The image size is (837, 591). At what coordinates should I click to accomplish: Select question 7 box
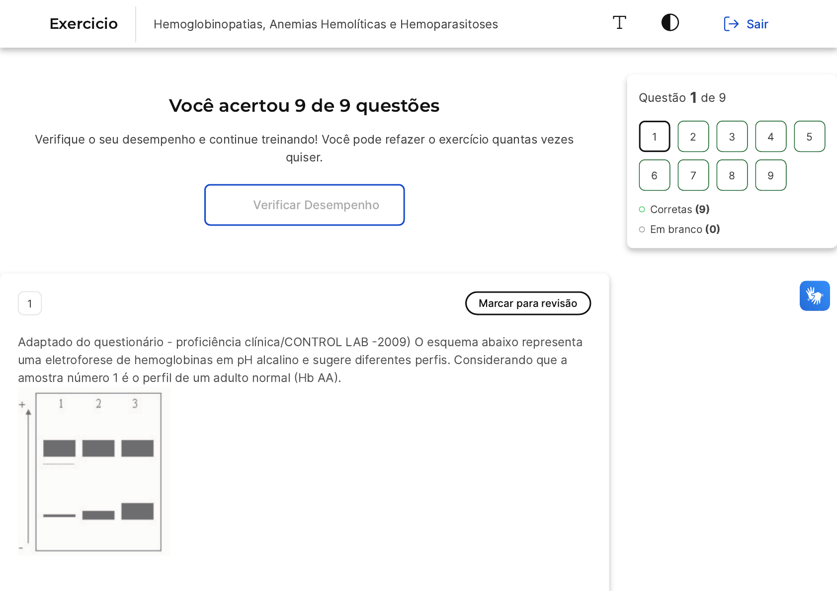(x=693, y=175)
